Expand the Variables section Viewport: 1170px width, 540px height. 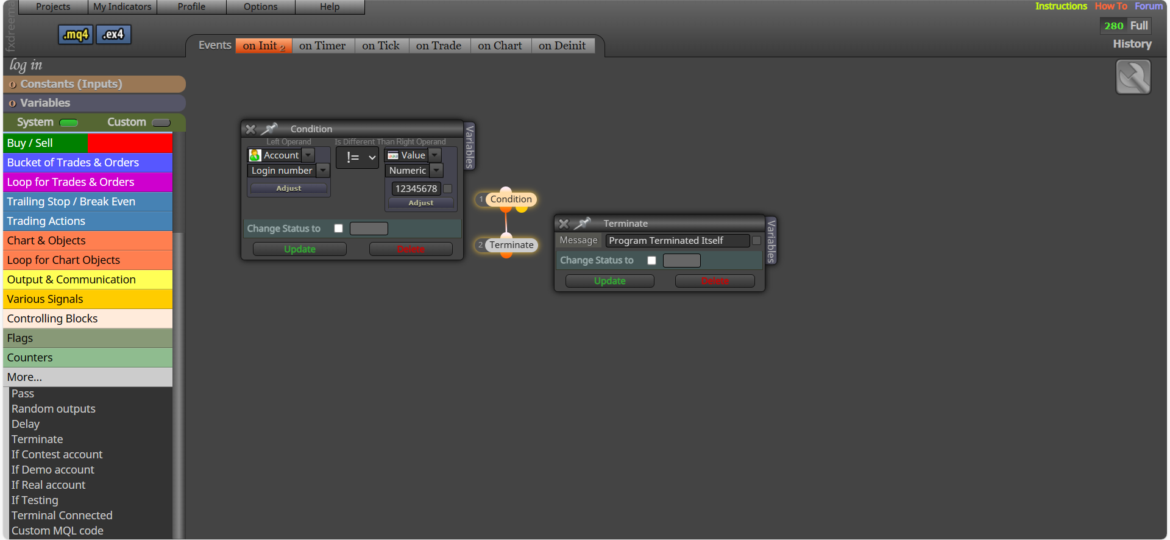pos(94,103)
